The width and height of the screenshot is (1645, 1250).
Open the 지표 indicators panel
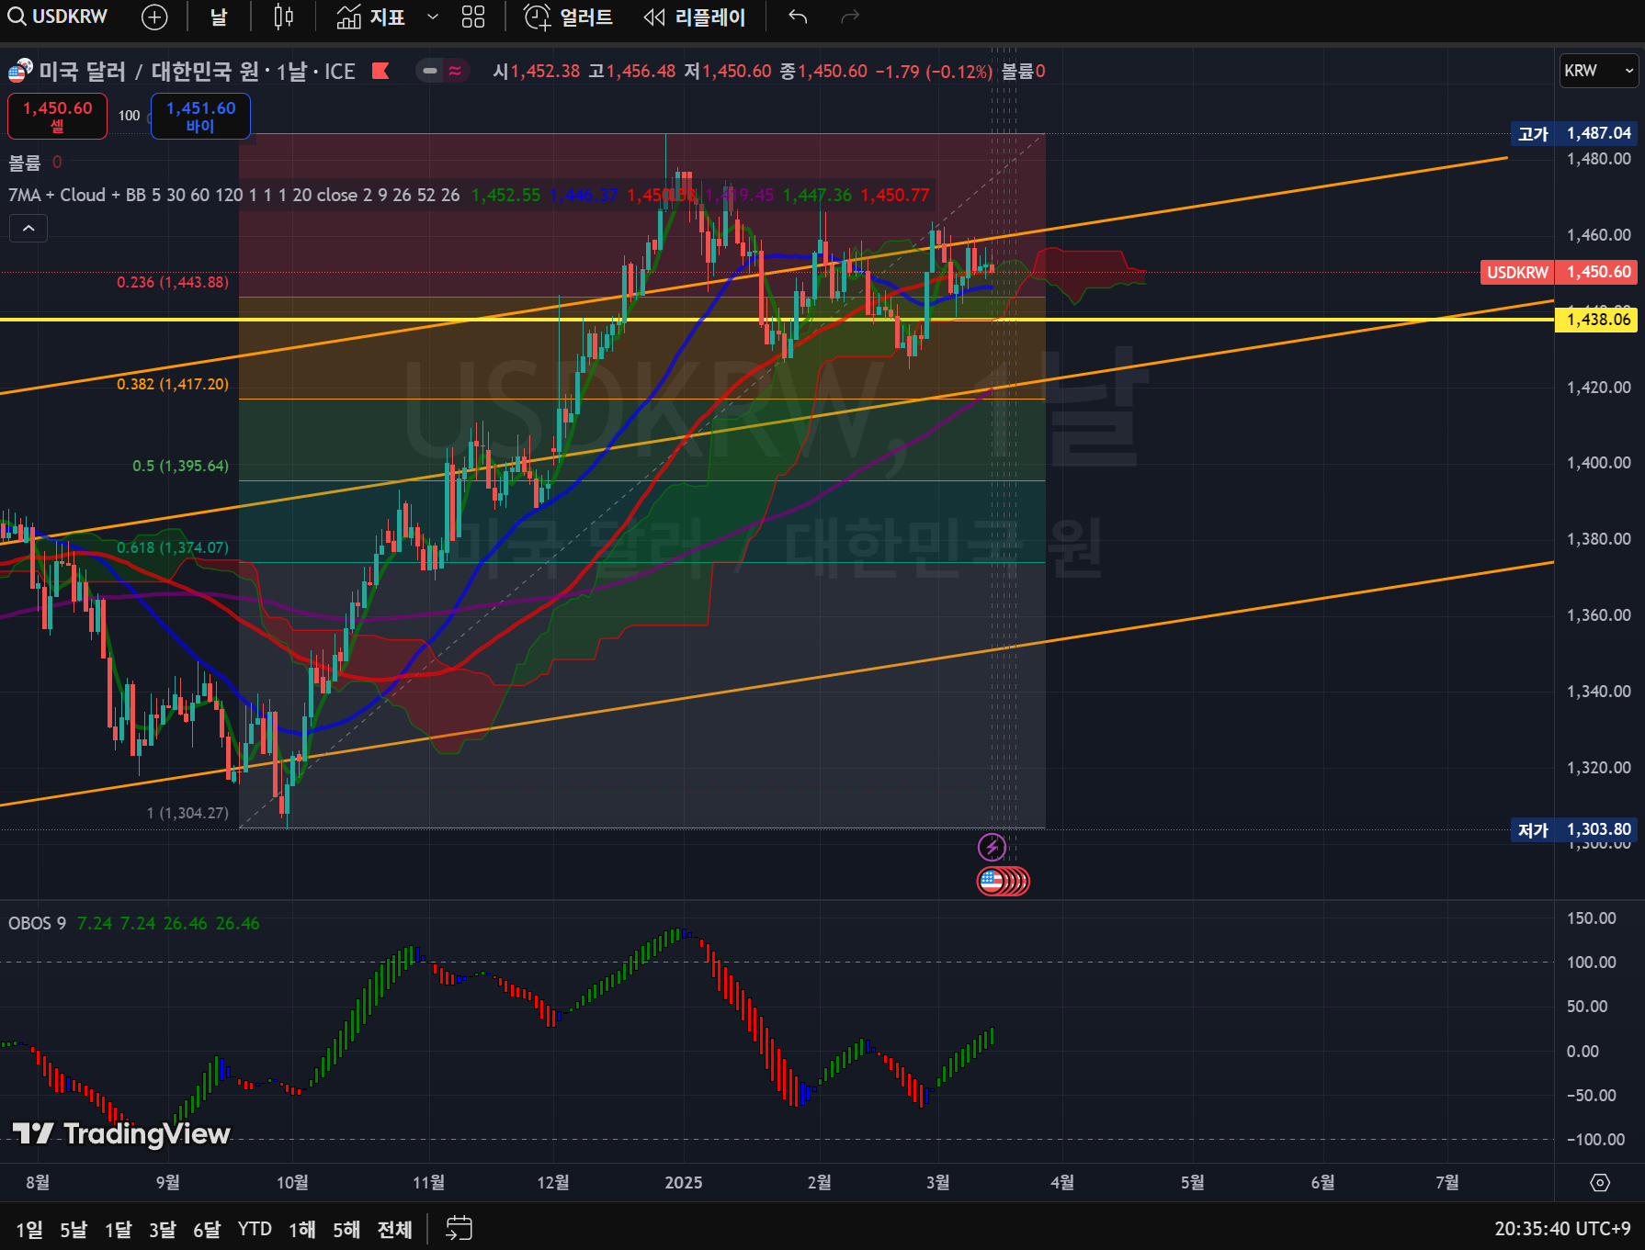[371, 17]
